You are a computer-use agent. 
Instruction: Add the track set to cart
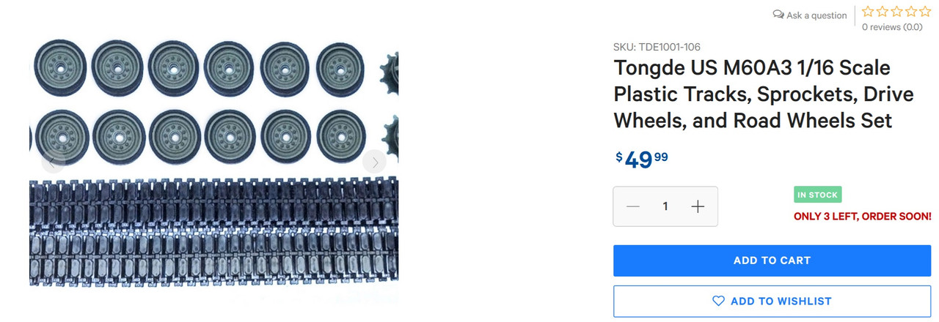point(772,261)
